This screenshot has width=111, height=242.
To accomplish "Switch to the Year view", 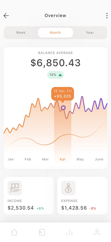I will (90, 33).
